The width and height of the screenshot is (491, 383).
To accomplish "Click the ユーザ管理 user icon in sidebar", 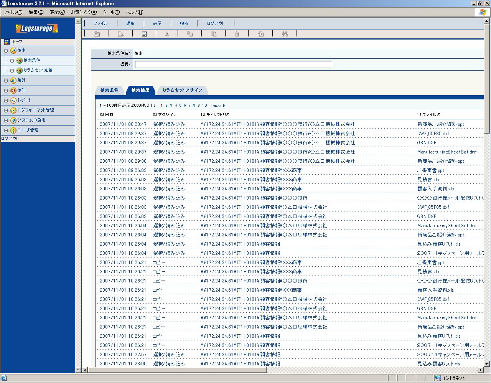I will pyautogui.click(x=13, y=130).
